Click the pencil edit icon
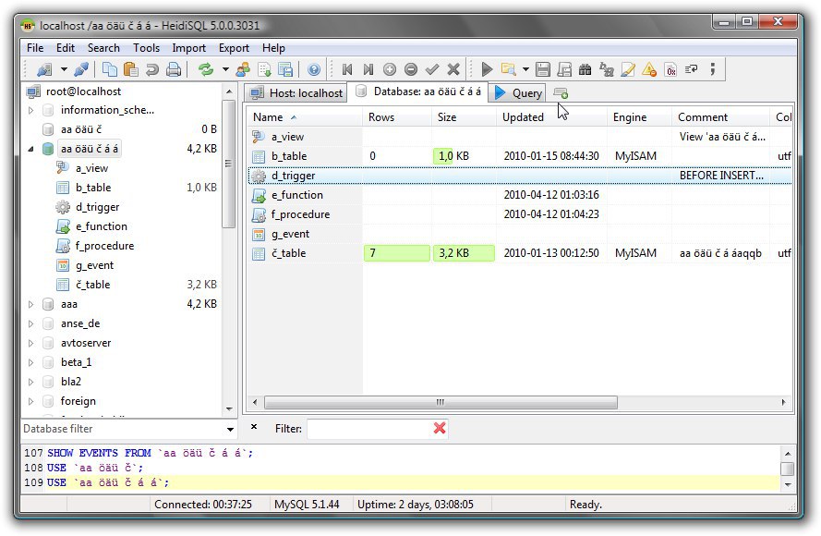Image resolution: width=821 pixels, height=536 pixels. tap(628, 69)
